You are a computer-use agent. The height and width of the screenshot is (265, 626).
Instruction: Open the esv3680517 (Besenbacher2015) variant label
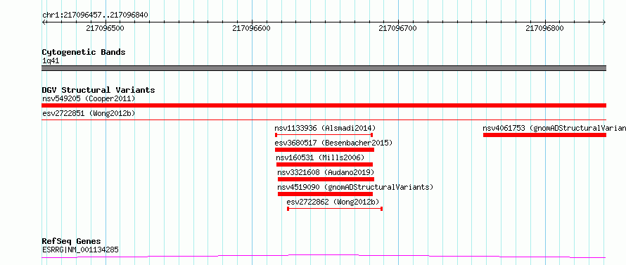coord(334,143)
